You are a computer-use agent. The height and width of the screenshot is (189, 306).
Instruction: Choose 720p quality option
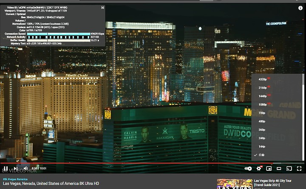point(277,113)
